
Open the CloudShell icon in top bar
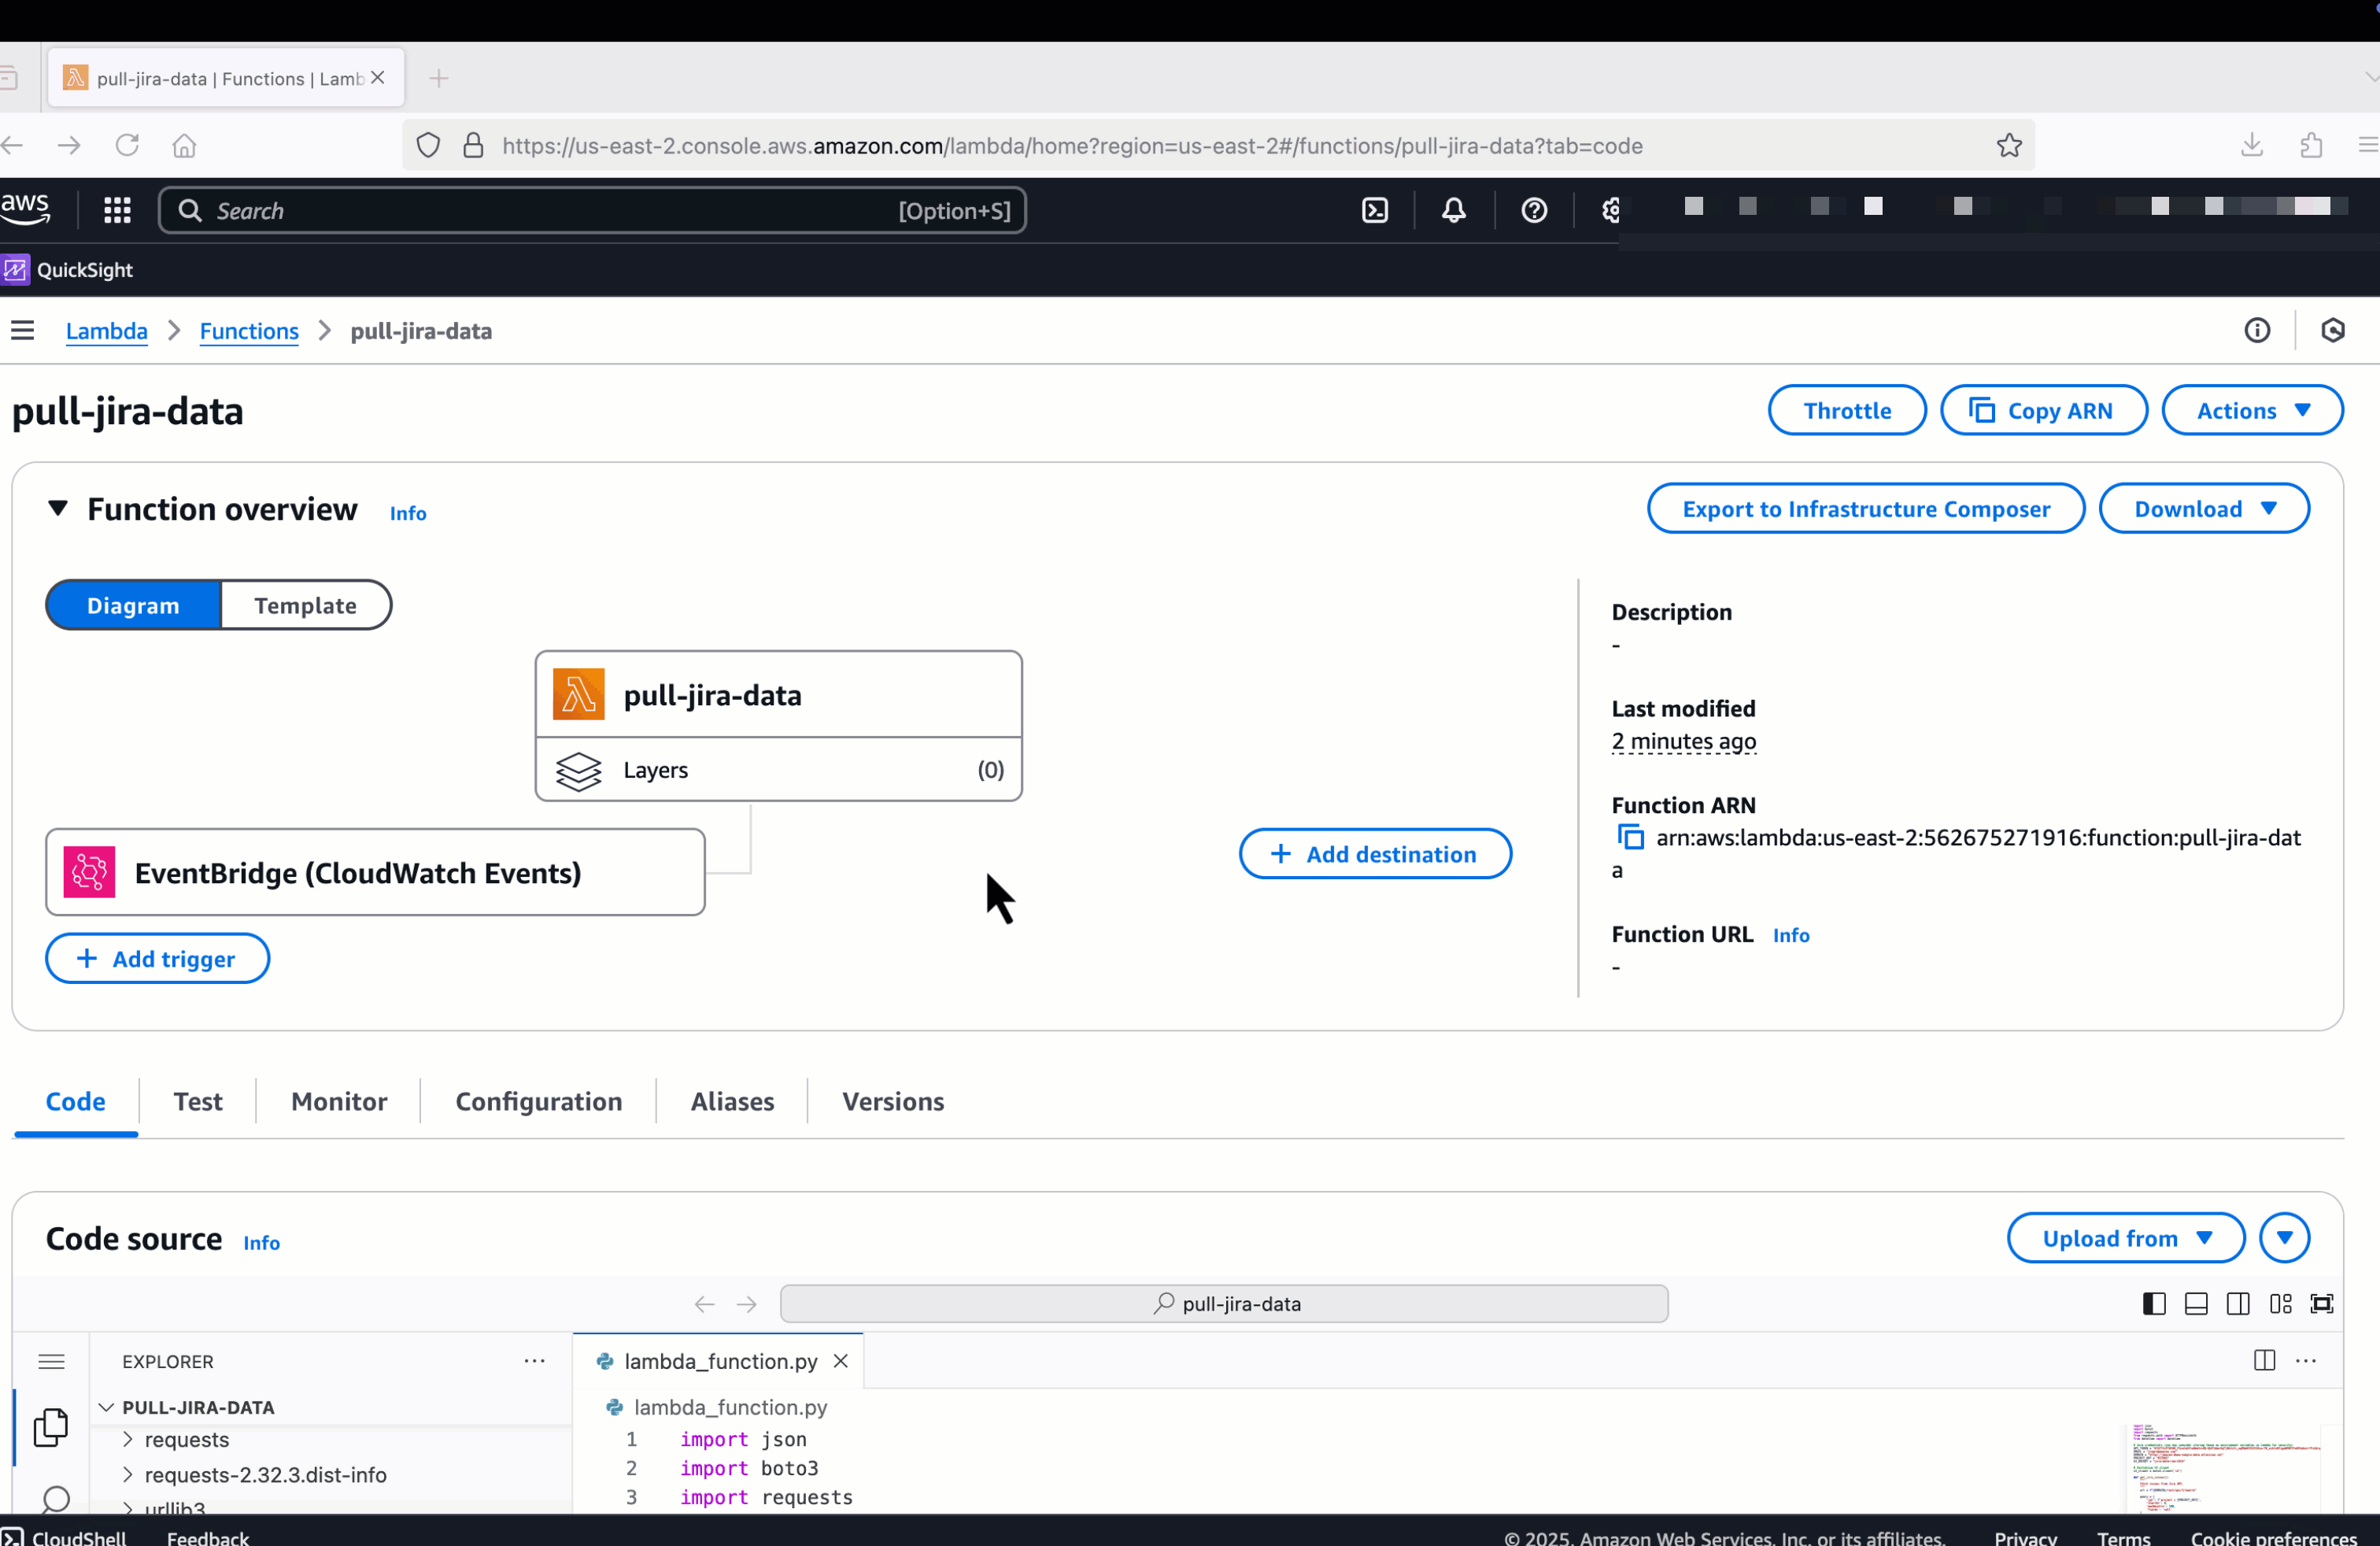pyautogui.click(x=1375, y=210)
